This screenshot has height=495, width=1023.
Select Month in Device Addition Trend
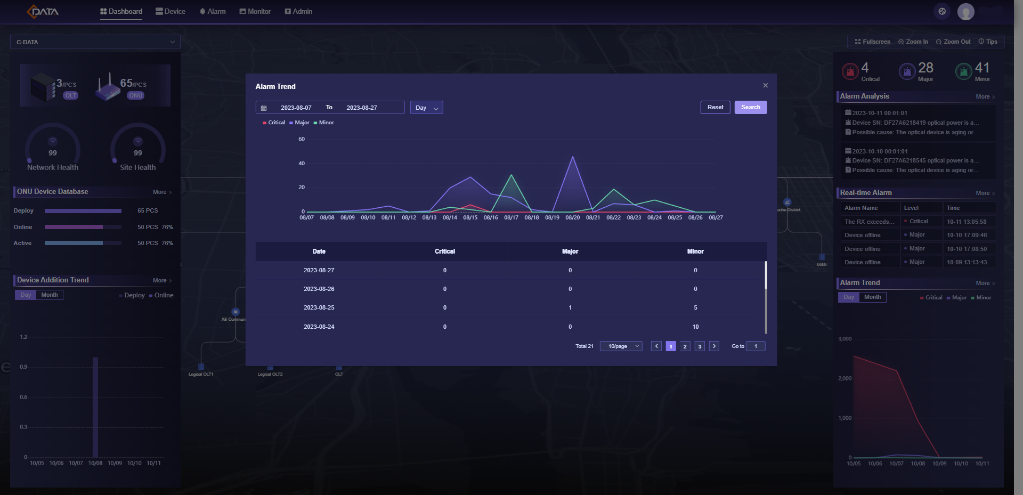(x=50, y=295)
